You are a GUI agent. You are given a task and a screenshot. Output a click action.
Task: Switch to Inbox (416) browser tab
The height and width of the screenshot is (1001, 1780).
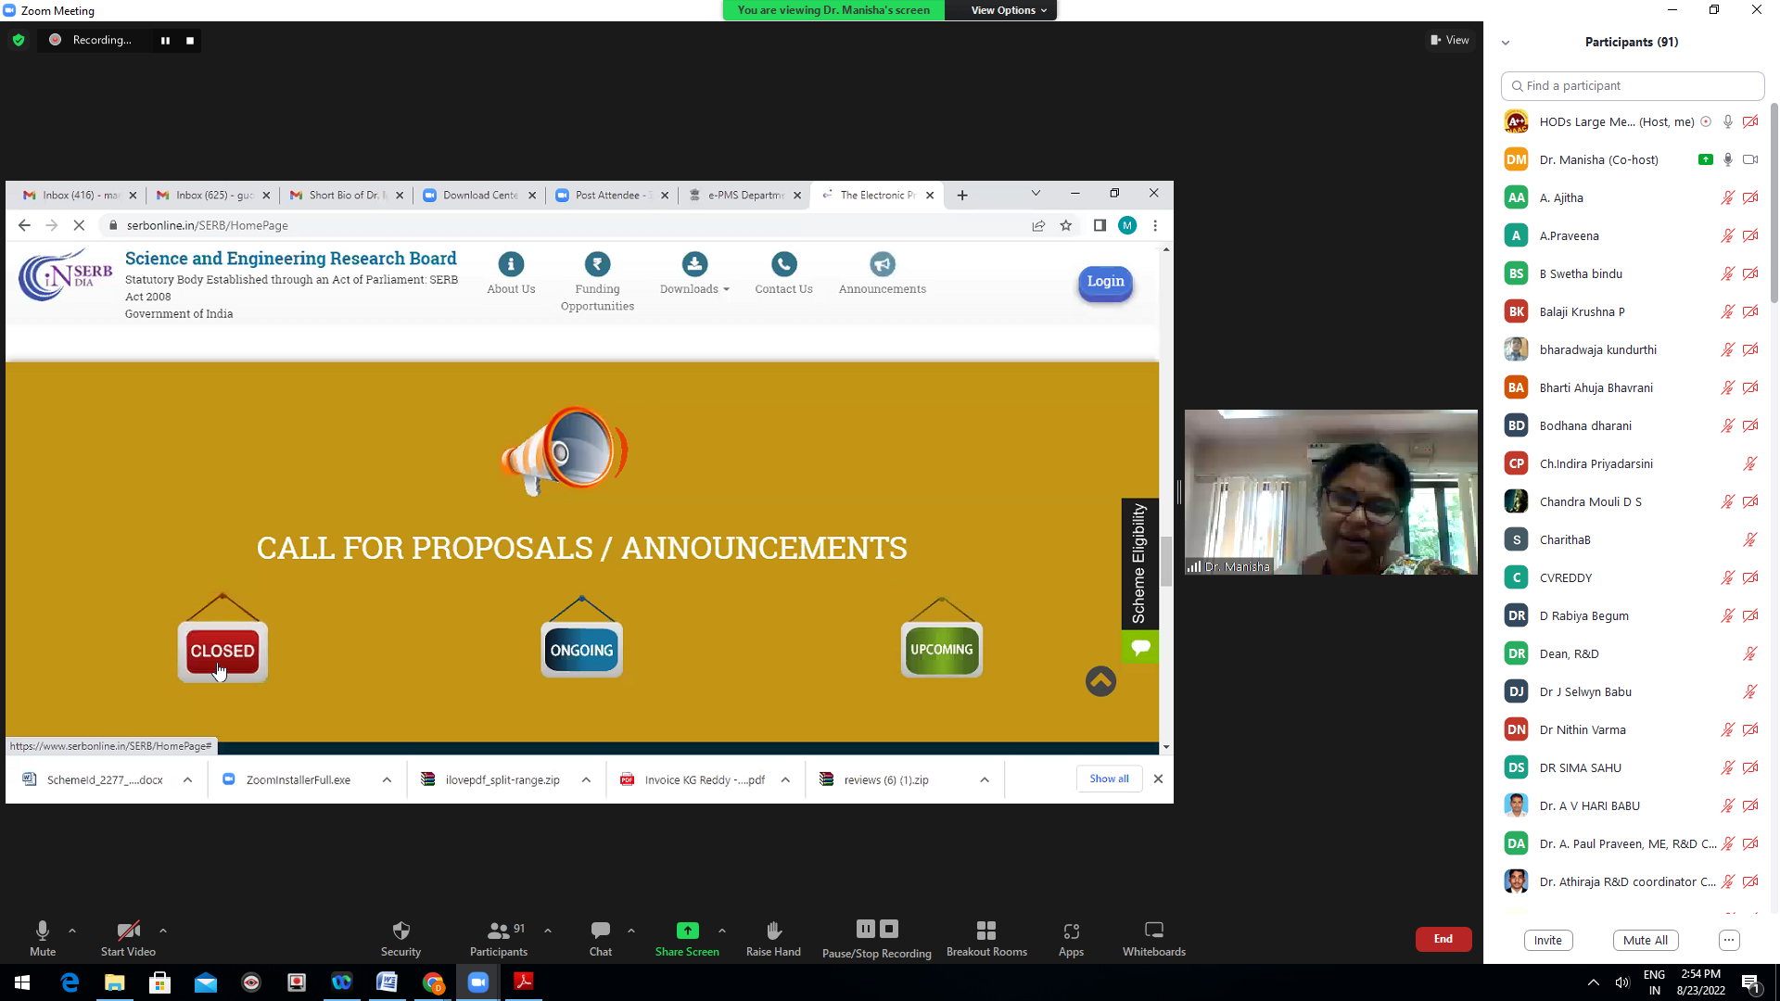(81, 195)
